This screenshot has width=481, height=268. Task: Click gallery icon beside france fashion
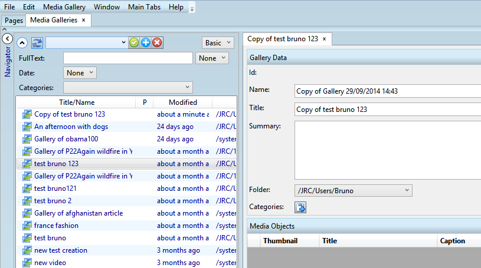click(x=27, y=226)
